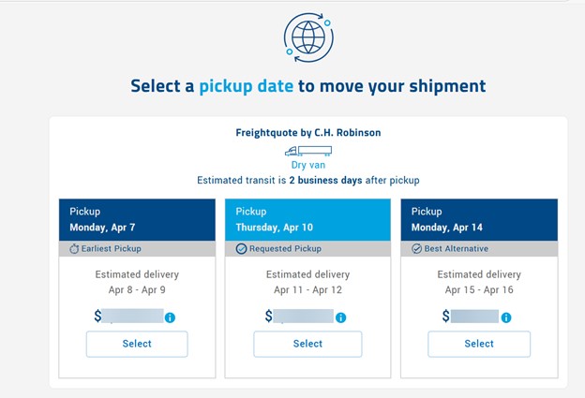
Task: Click the checkmark icon beside Requested Pickup
Action: [x=241, y=249]
